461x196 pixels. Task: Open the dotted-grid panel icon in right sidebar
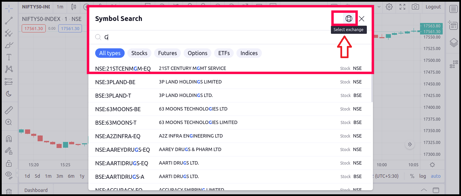(453, 64)
